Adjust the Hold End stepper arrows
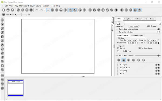Viewport: 162px width, 101px height. click(x=158, y=43)
